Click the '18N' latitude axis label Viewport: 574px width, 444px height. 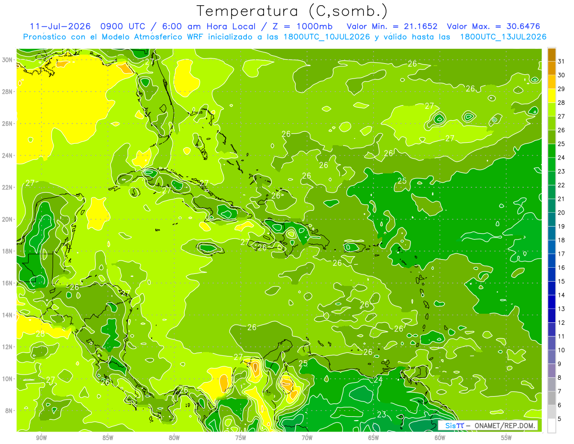tap(8, 251)
